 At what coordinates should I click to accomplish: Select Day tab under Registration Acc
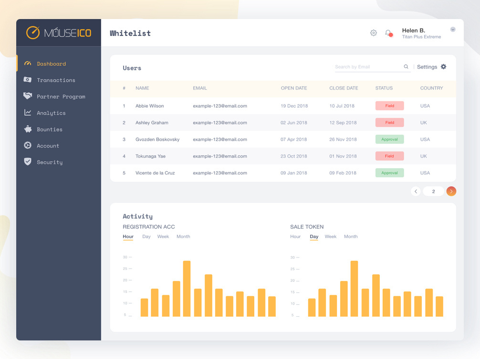point(146,237)
